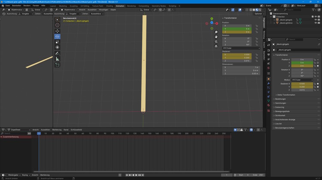Click the dope sheet horizontal scrollbar

pyautogui.click(x=131, y=172)
